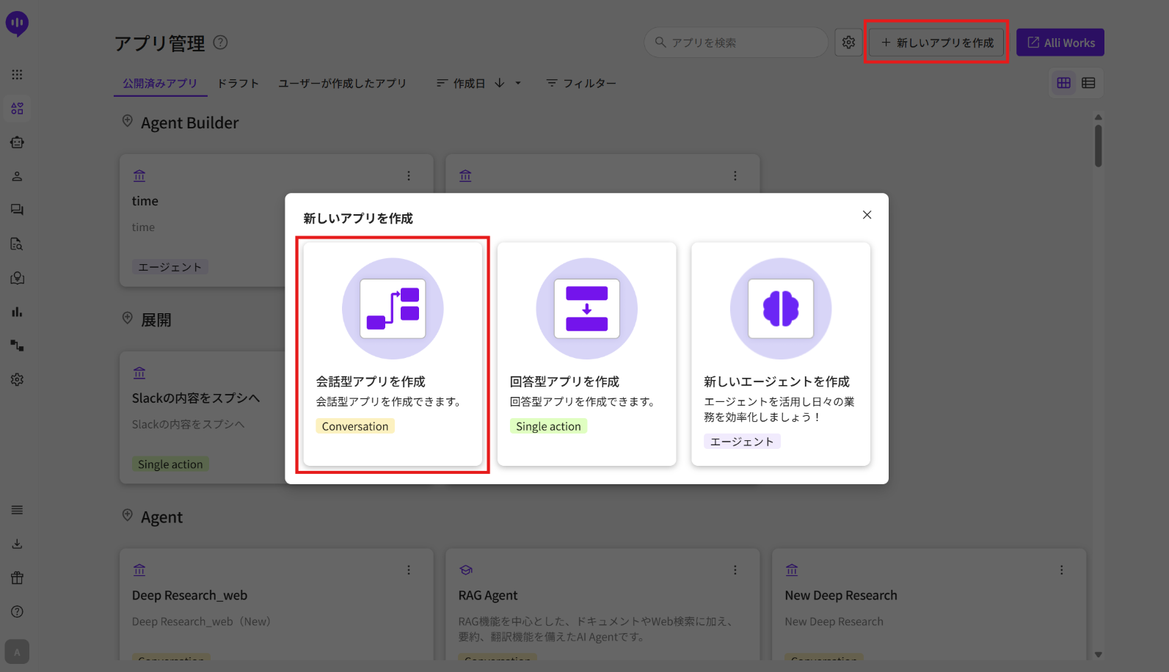This screenshot has height=672, width=1169.
Task: Click the gift icon in sidebar
Action: 17,578
